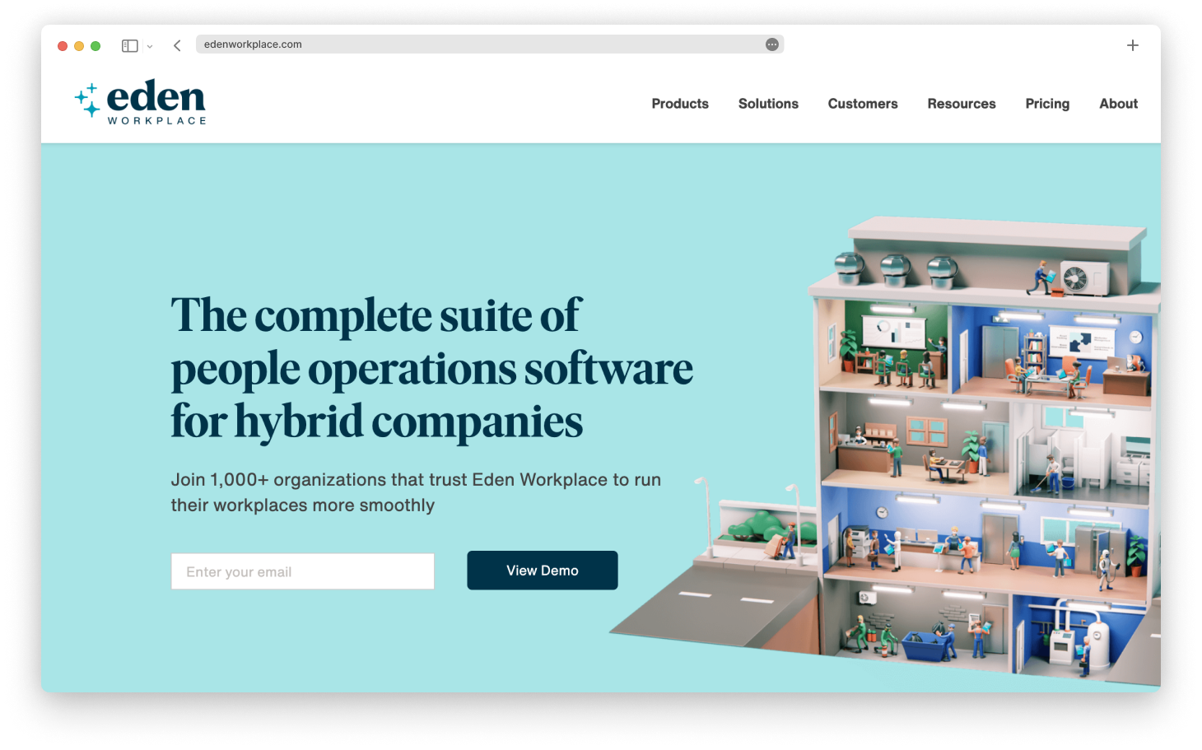Viewport: 1202px width, 750px height.
Task: Click the headline "The complete suite of"
Action: [376, 315]
